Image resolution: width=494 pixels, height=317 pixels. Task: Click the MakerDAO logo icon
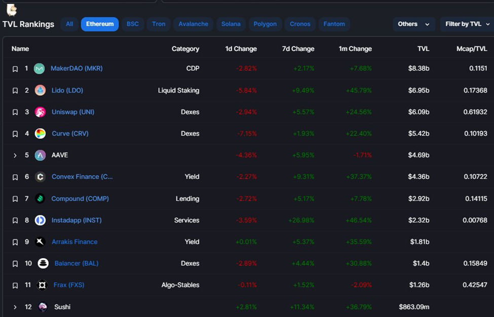tap(40, 68)
